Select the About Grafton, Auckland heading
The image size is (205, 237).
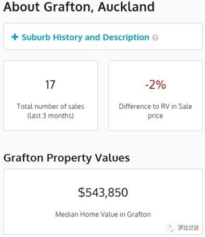pos(79,7)
